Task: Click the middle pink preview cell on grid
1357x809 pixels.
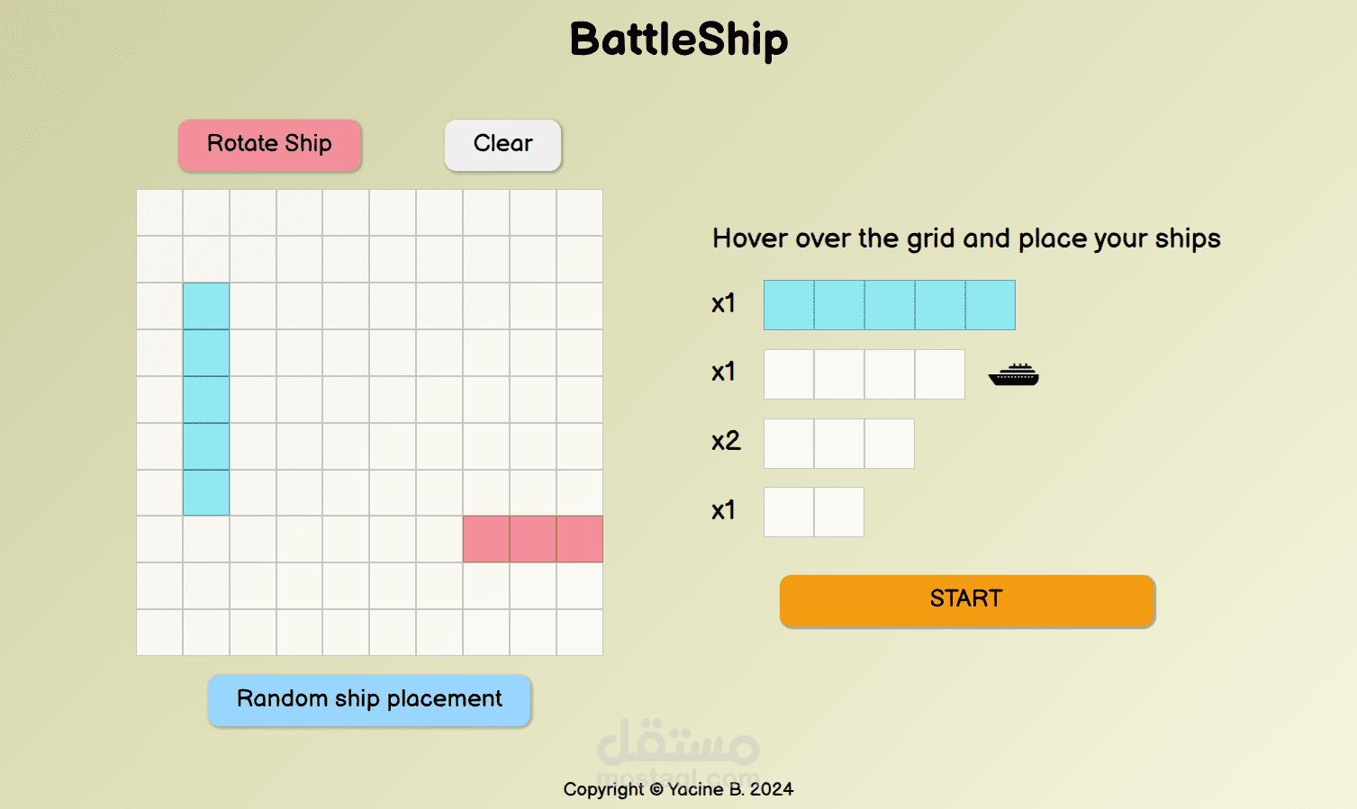Action: tap(533, 539)
